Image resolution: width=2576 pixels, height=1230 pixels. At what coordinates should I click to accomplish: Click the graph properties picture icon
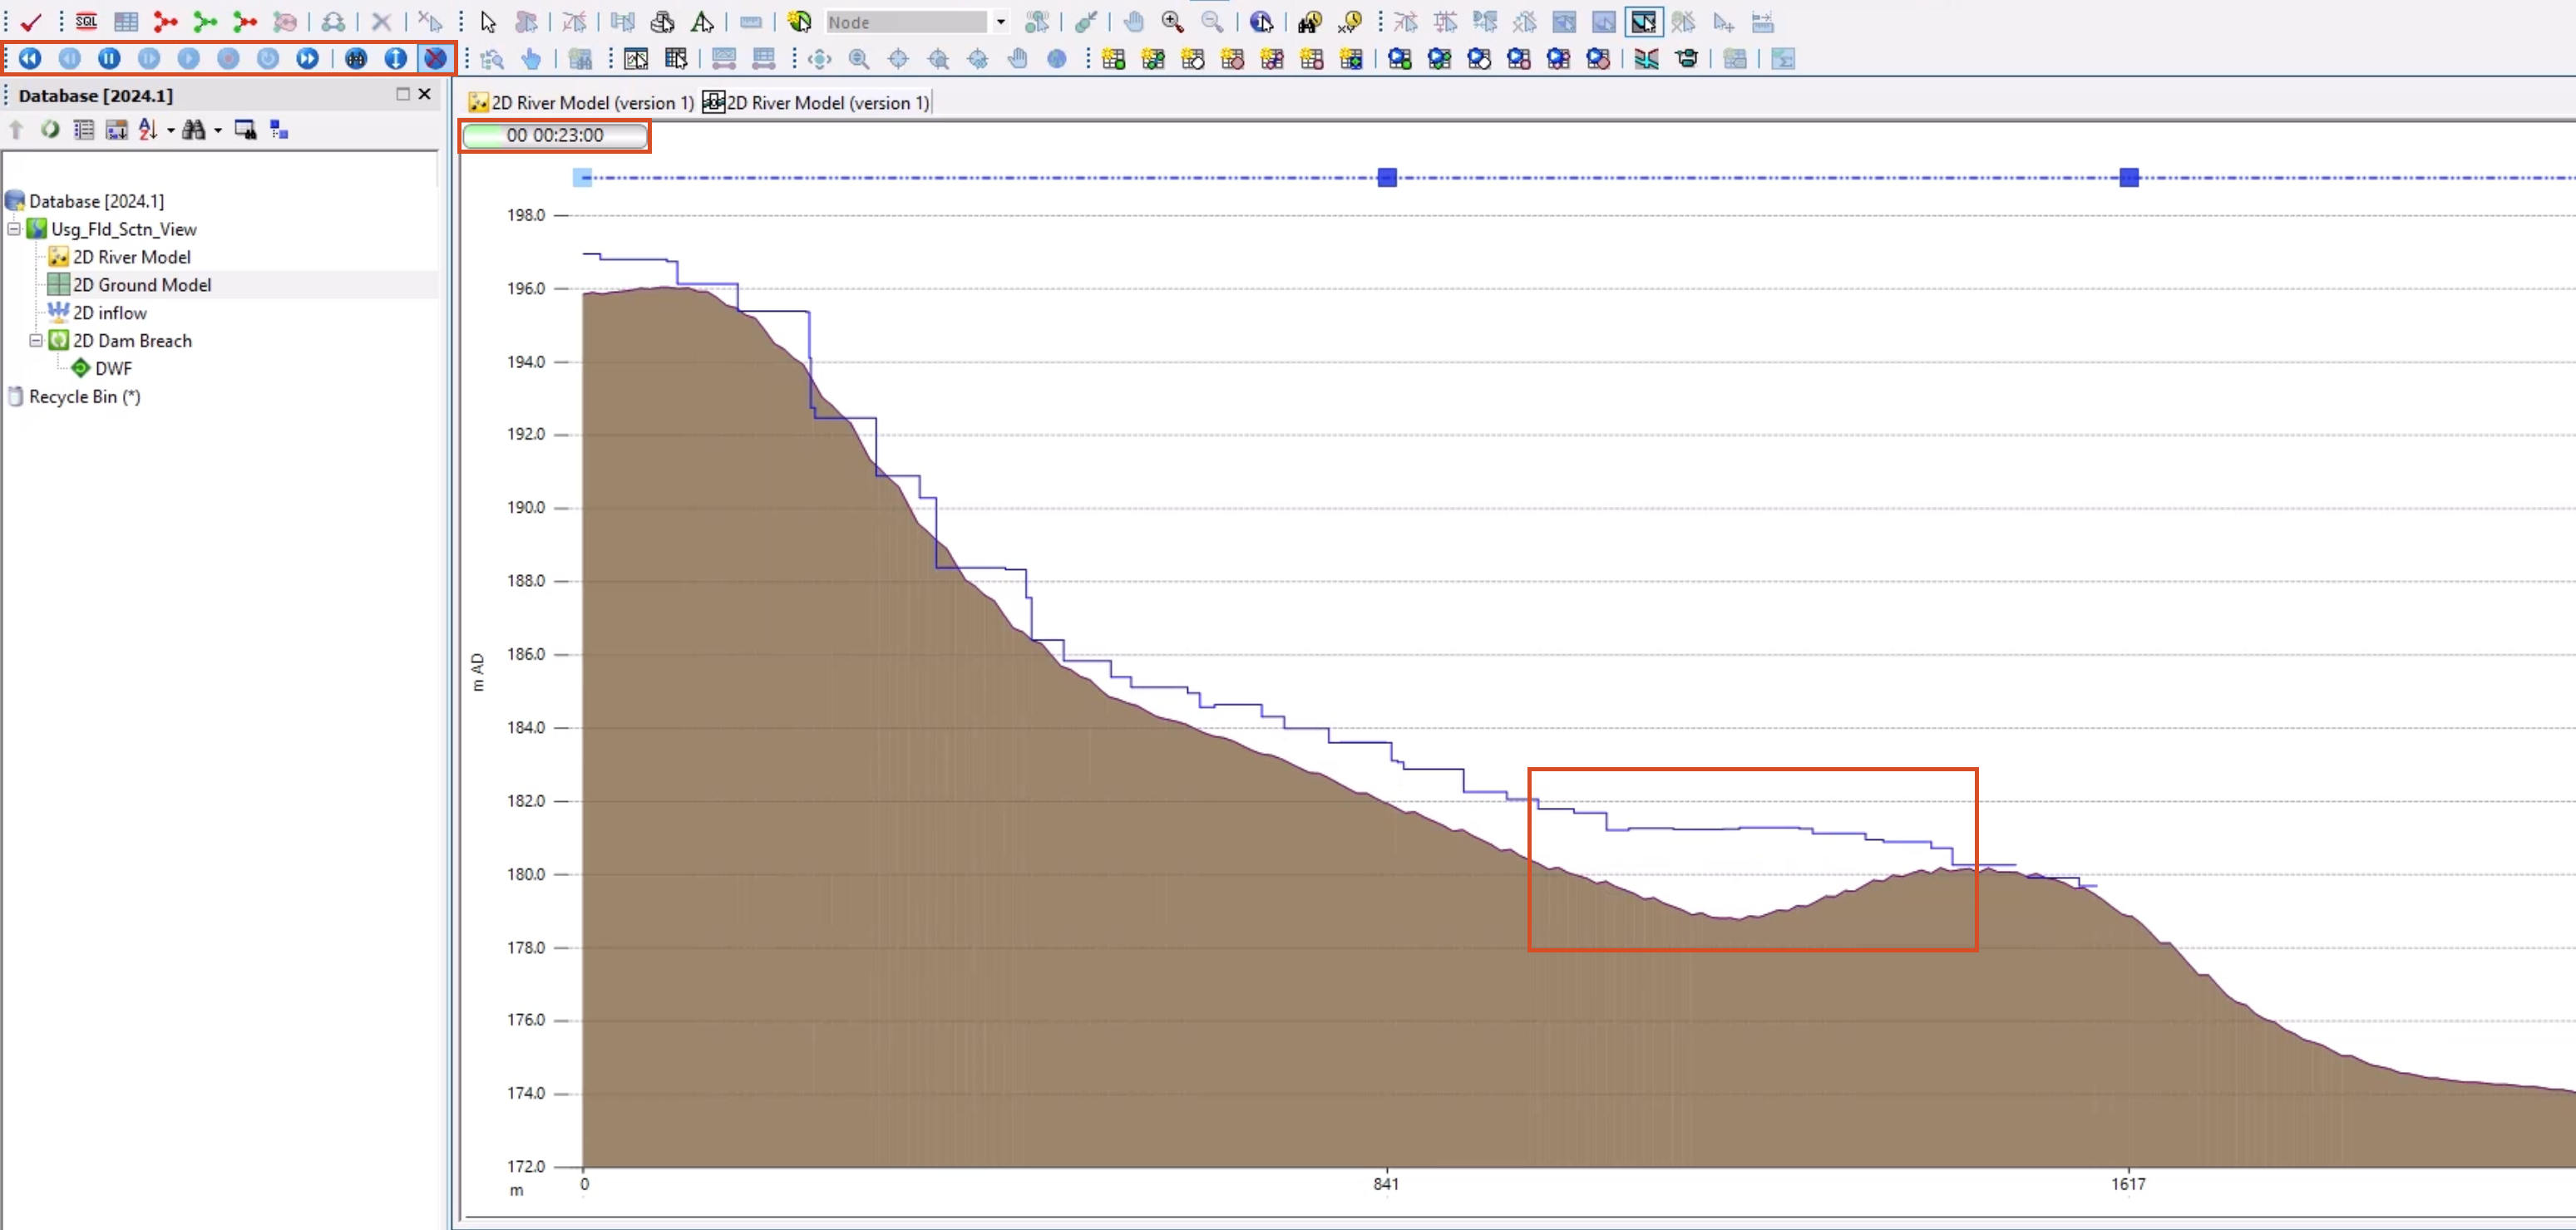636,59
